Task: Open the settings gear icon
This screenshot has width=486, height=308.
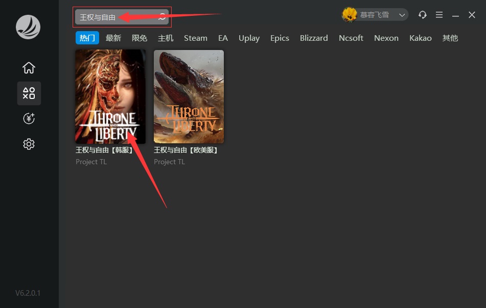Action: [29, 144]
